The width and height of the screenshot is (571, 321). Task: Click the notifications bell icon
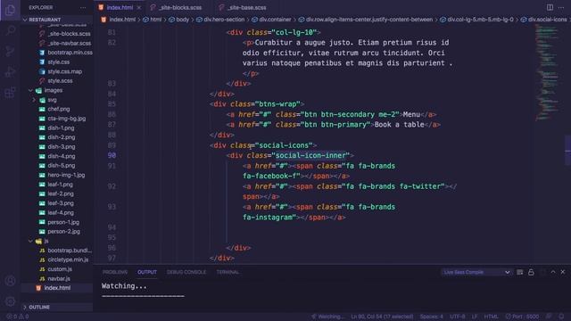pyautogui.click(x=561, y=317)
